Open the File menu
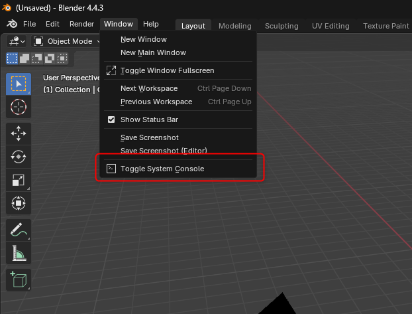This screenshot has height=314, width=412. pos(30,24)
